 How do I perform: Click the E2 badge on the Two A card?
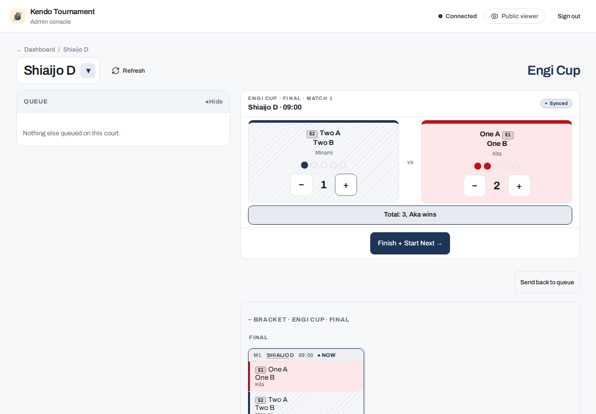pyautogui.click(x=312, y=134)
